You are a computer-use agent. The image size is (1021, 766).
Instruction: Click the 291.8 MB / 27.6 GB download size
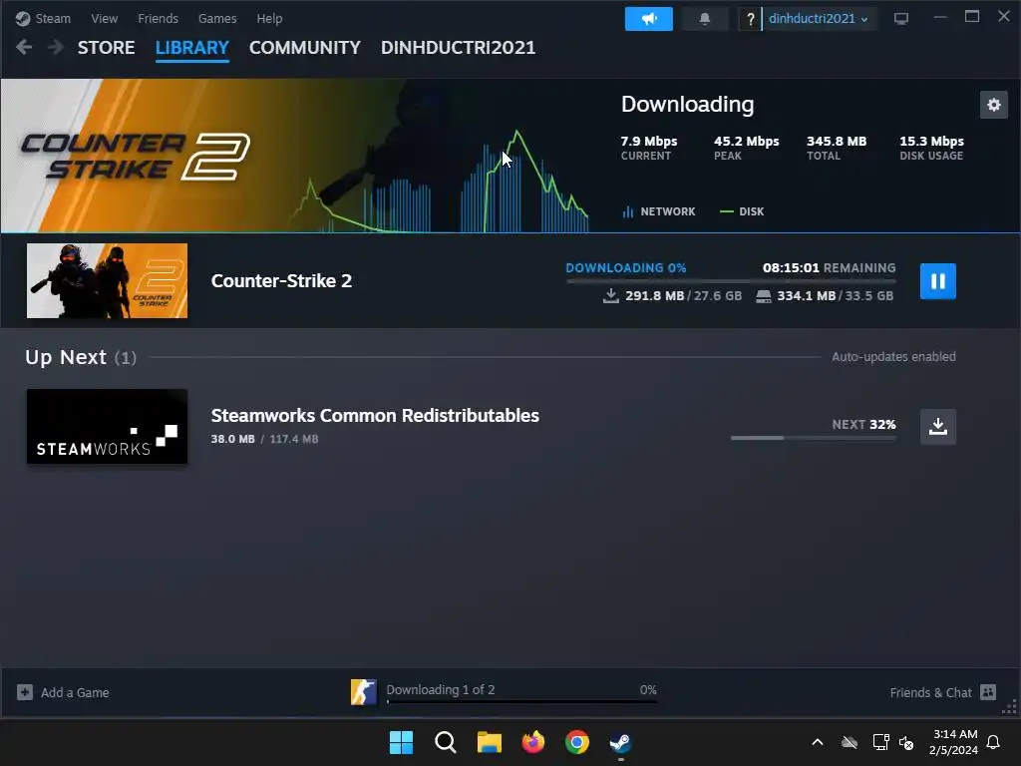click(x=673, y=295)
